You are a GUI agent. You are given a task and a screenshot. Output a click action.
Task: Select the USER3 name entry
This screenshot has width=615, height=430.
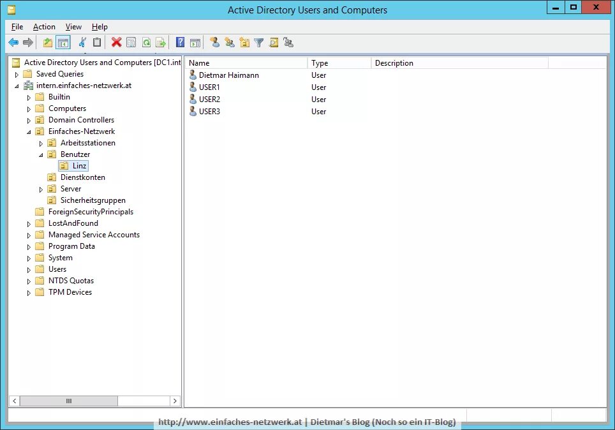coord(209,112)
